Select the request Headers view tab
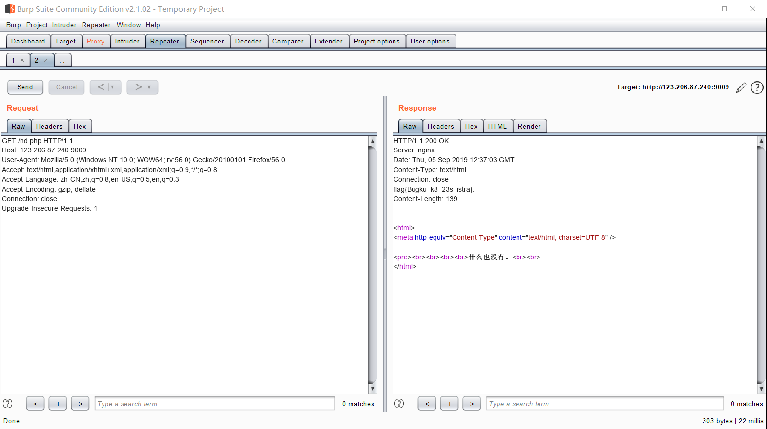767x429 pixels. coord(49,126)
